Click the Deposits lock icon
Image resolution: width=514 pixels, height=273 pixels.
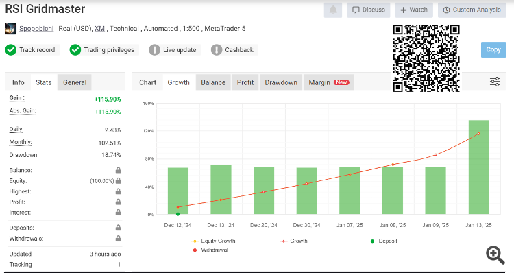click(119, 228)
